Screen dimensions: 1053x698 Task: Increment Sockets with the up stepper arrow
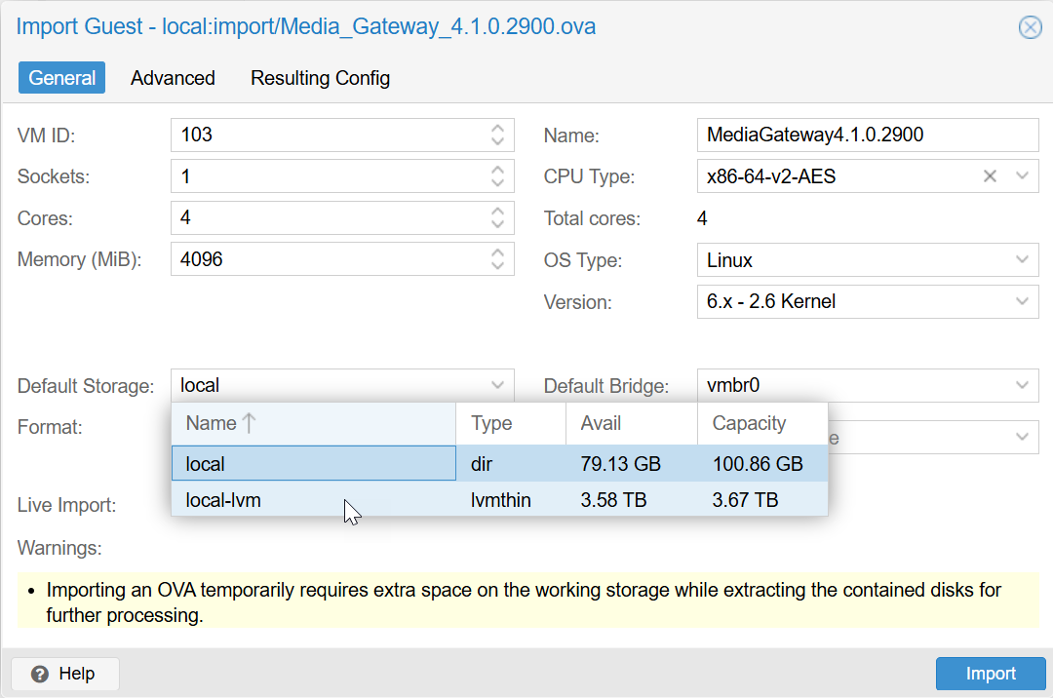(x=500, y=170)
